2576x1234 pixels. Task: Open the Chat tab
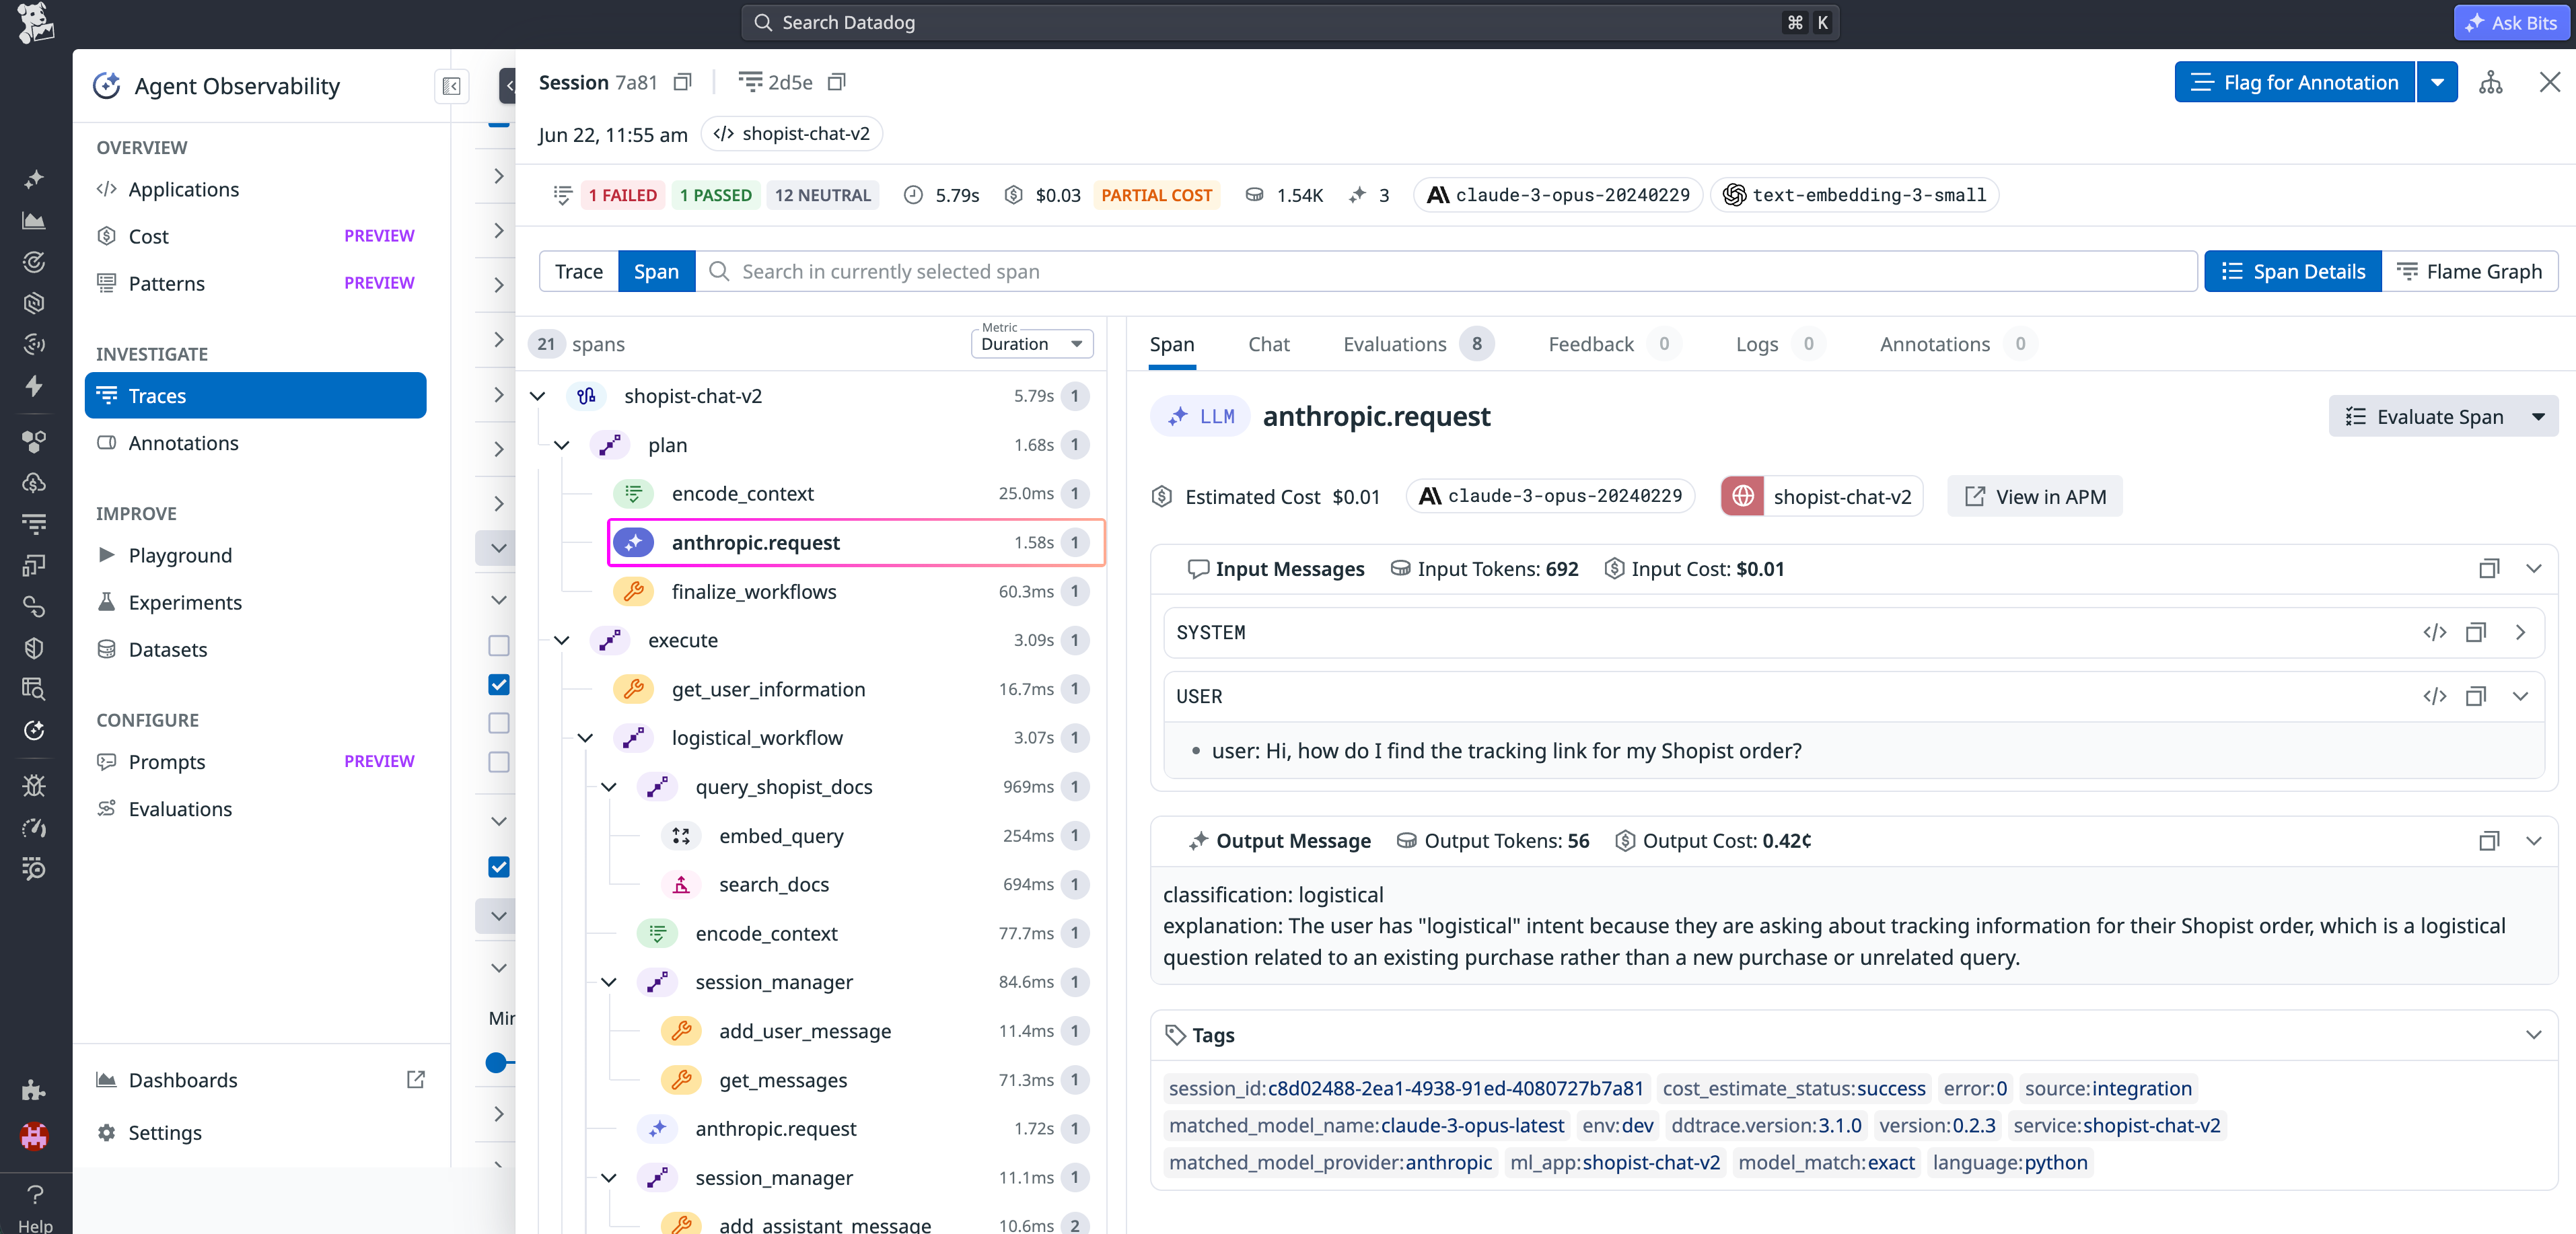click(1268, 344)
